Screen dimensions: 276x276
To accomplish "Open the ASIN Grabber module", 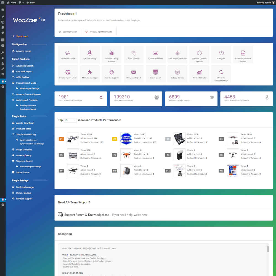I will 134,54.
